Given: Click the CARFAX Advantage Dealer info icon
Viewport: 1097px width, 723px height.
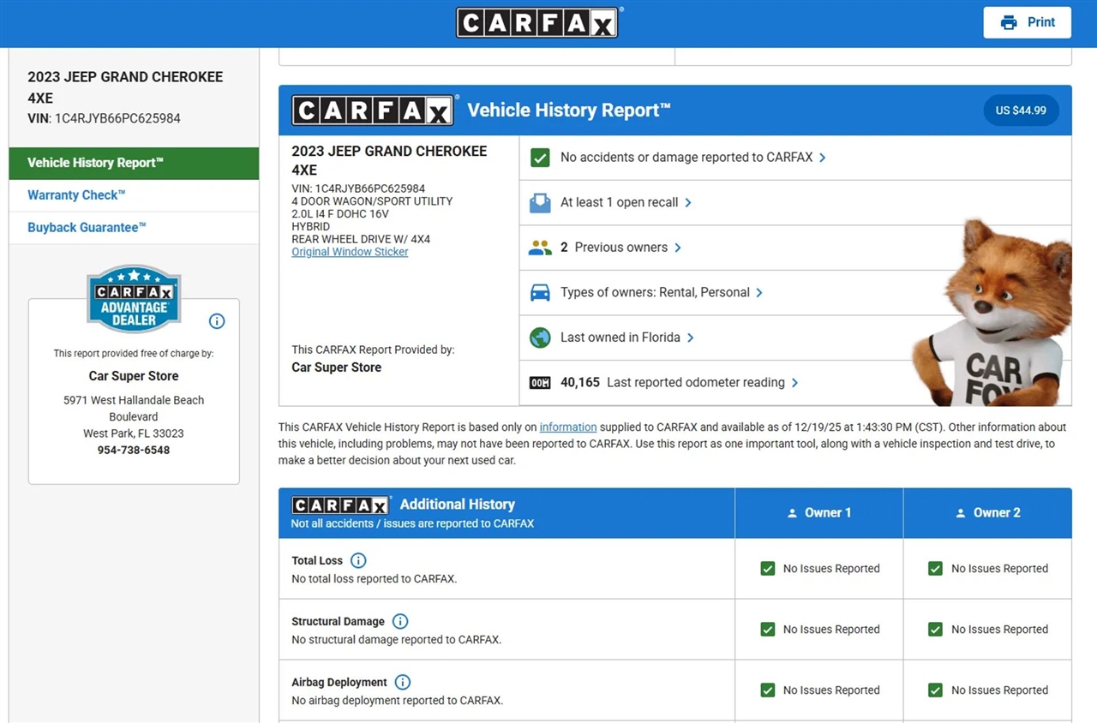Looking at the screenshot, I should coord(217,321).
